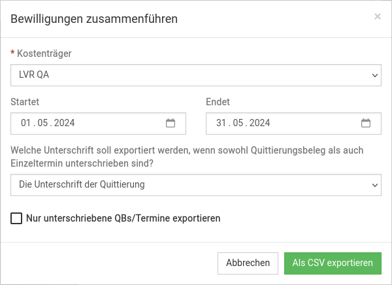Open the Die Unterschrift der Quittierung dropdown
The height and width of the screenshot is (285, 392).
pyautogui.click(x=189, y=184)
